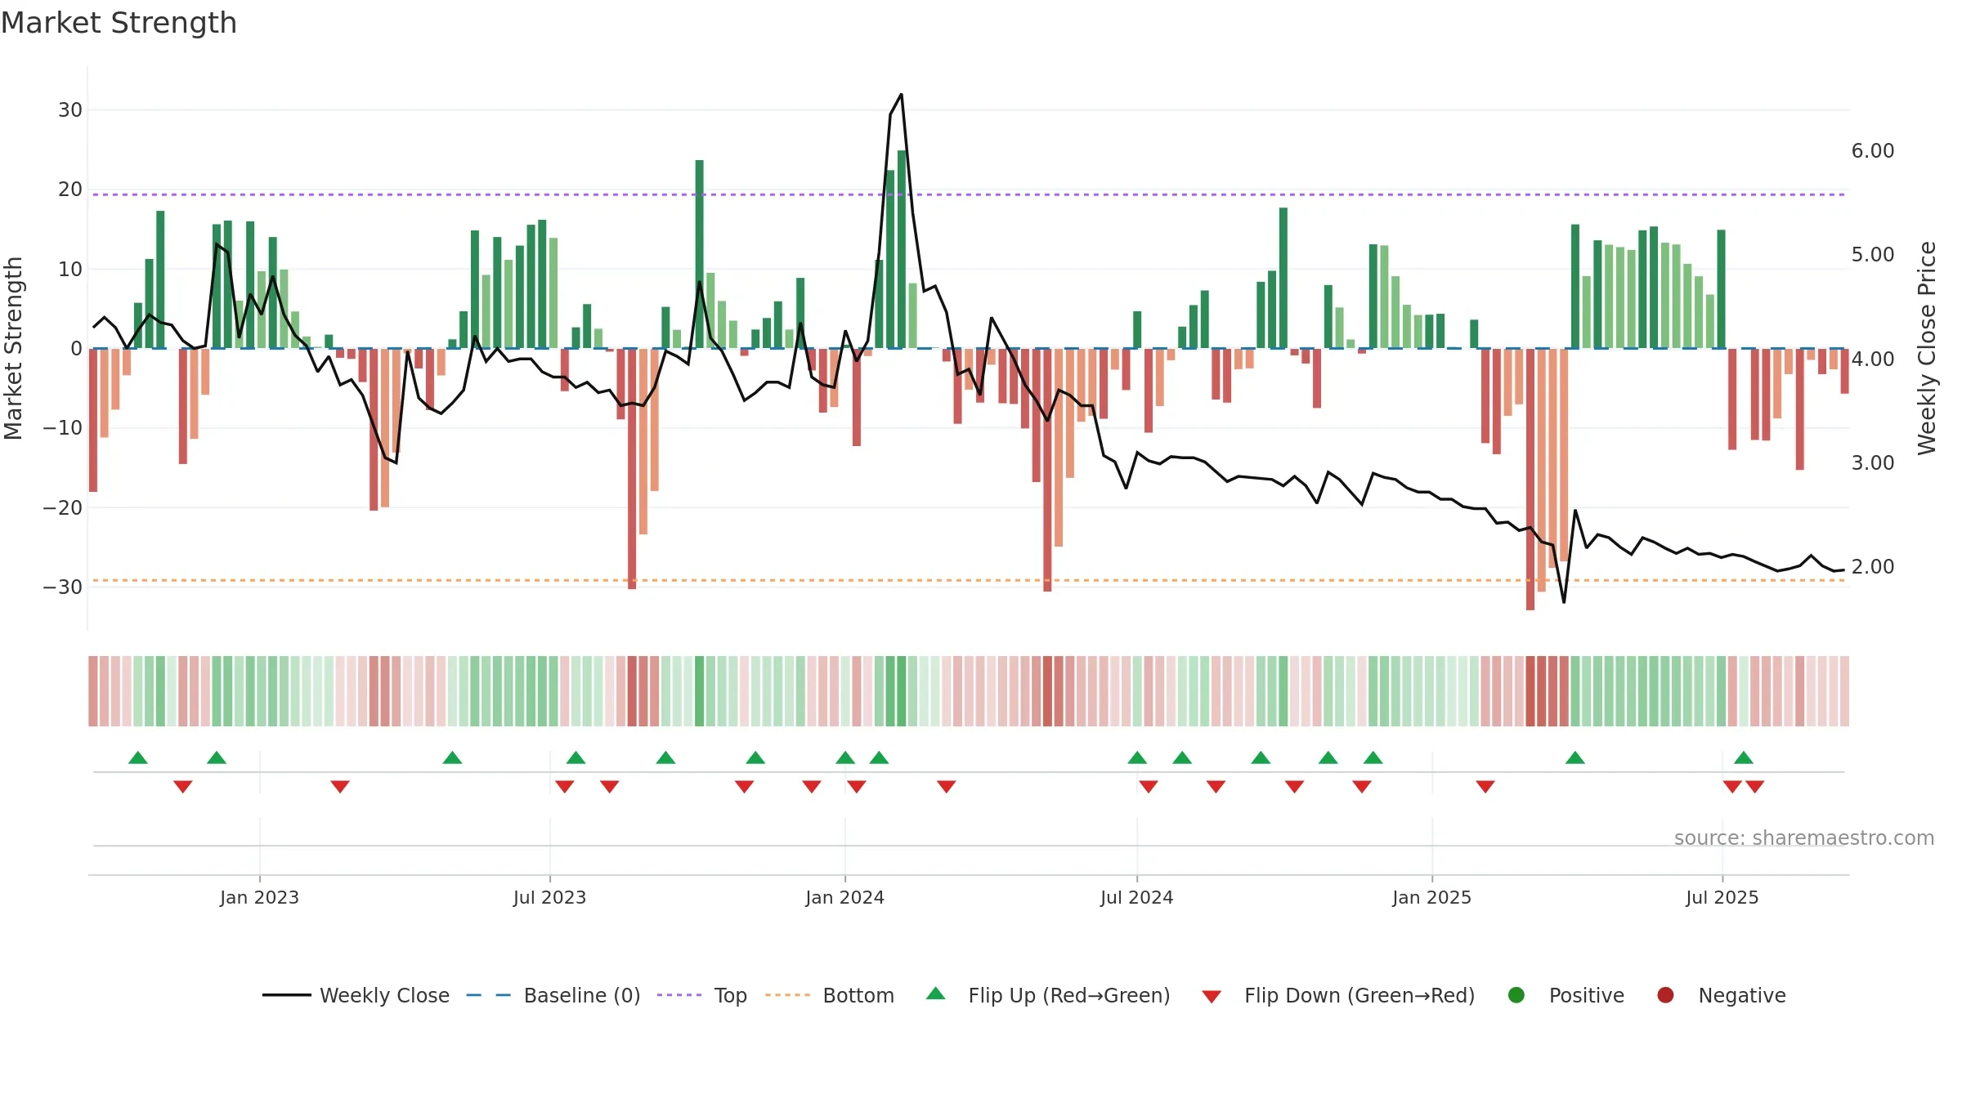Click the Baseline (0) dashed blue legend icon

coord(488,995)
